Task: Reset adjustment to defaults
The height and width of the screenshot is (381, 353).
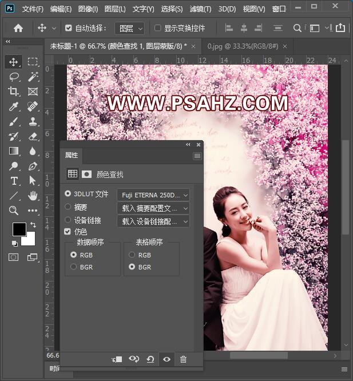Action: click(150, 359)
